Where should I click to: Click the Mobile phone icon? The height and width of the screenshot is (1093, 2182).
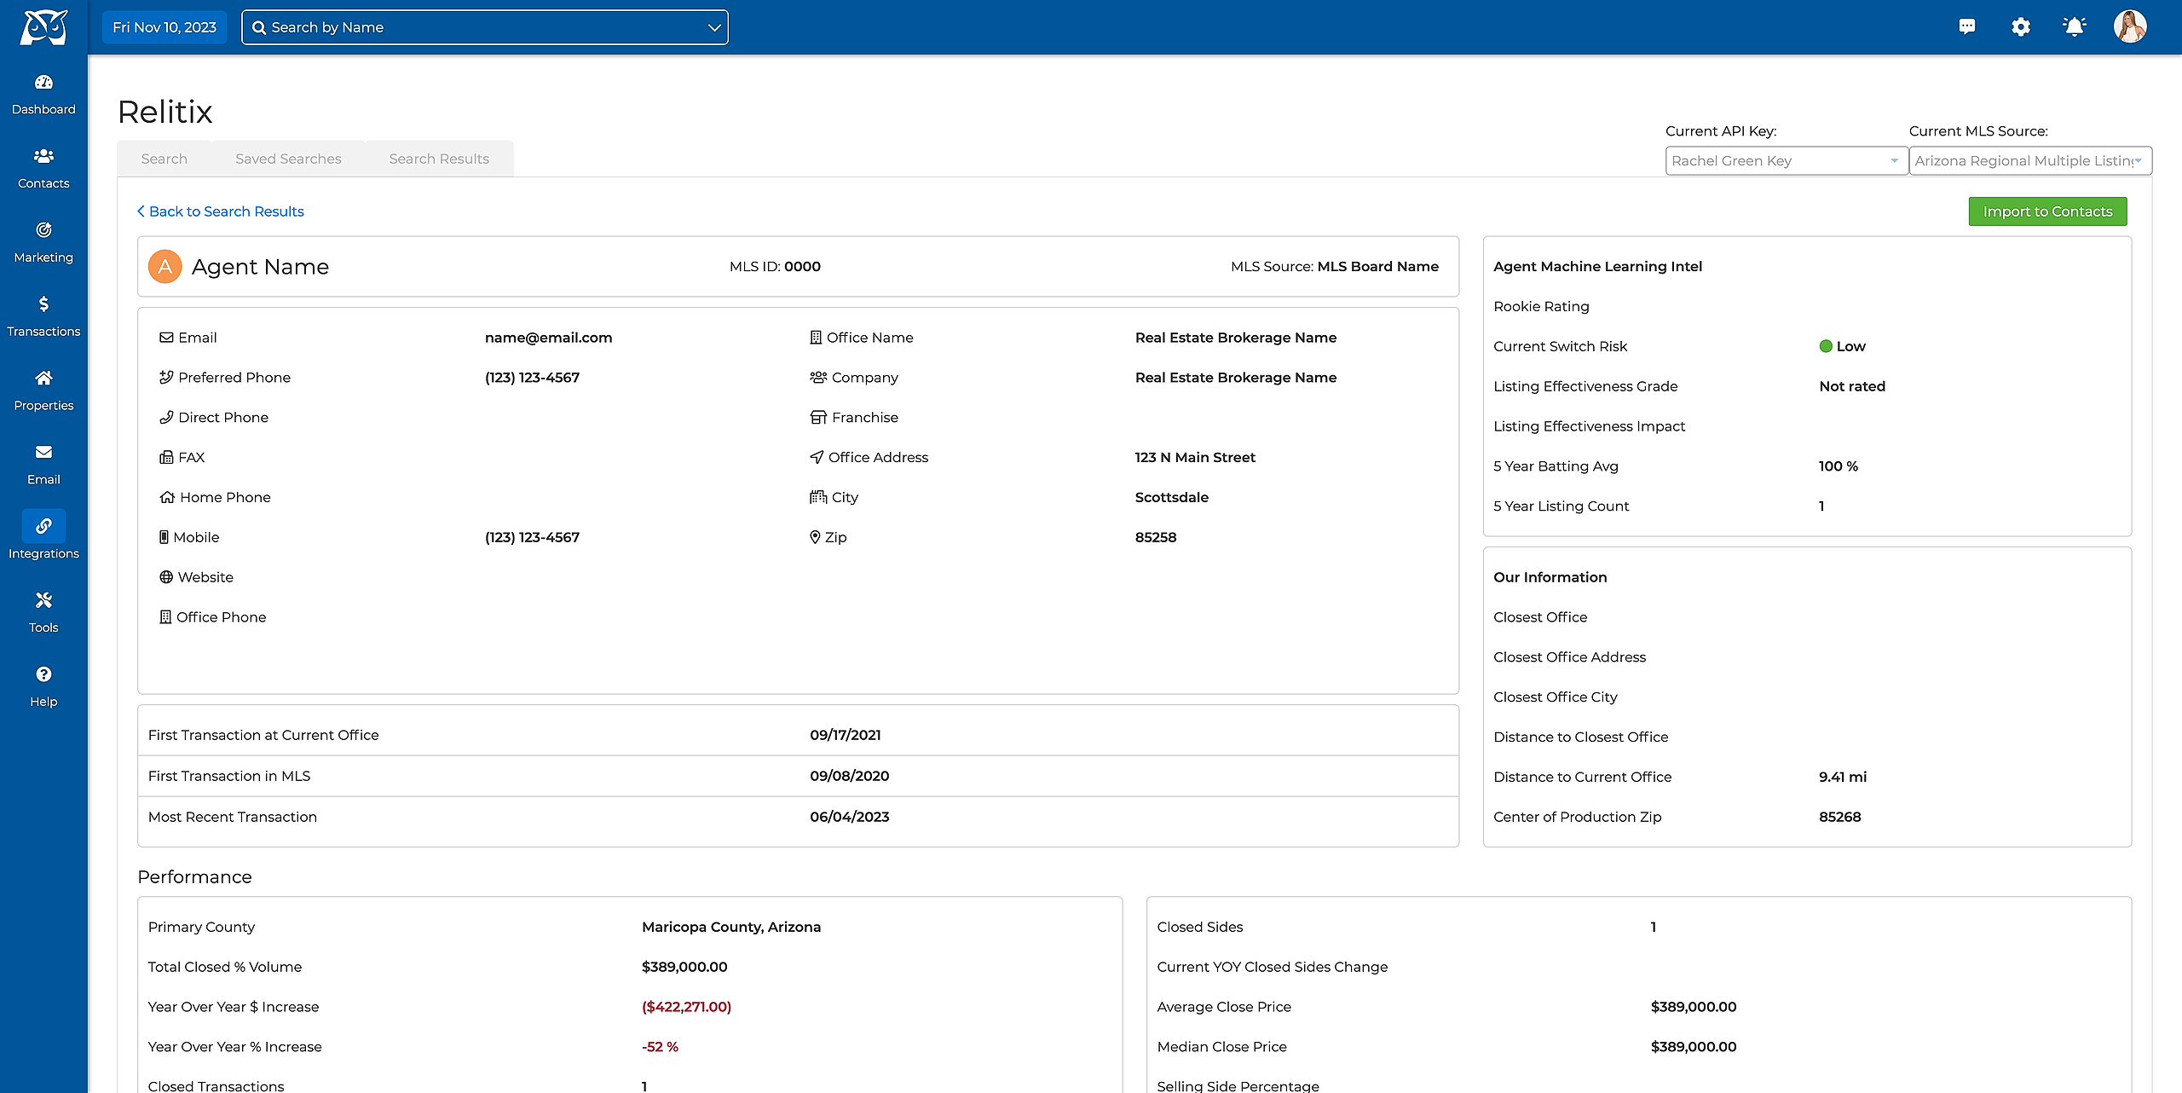(x=164, y=537)
